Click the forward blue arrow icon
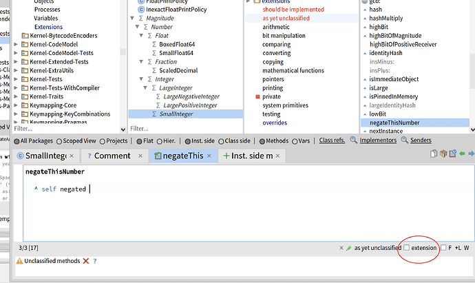This screenshot has width=475, height=283. [471, 154]
